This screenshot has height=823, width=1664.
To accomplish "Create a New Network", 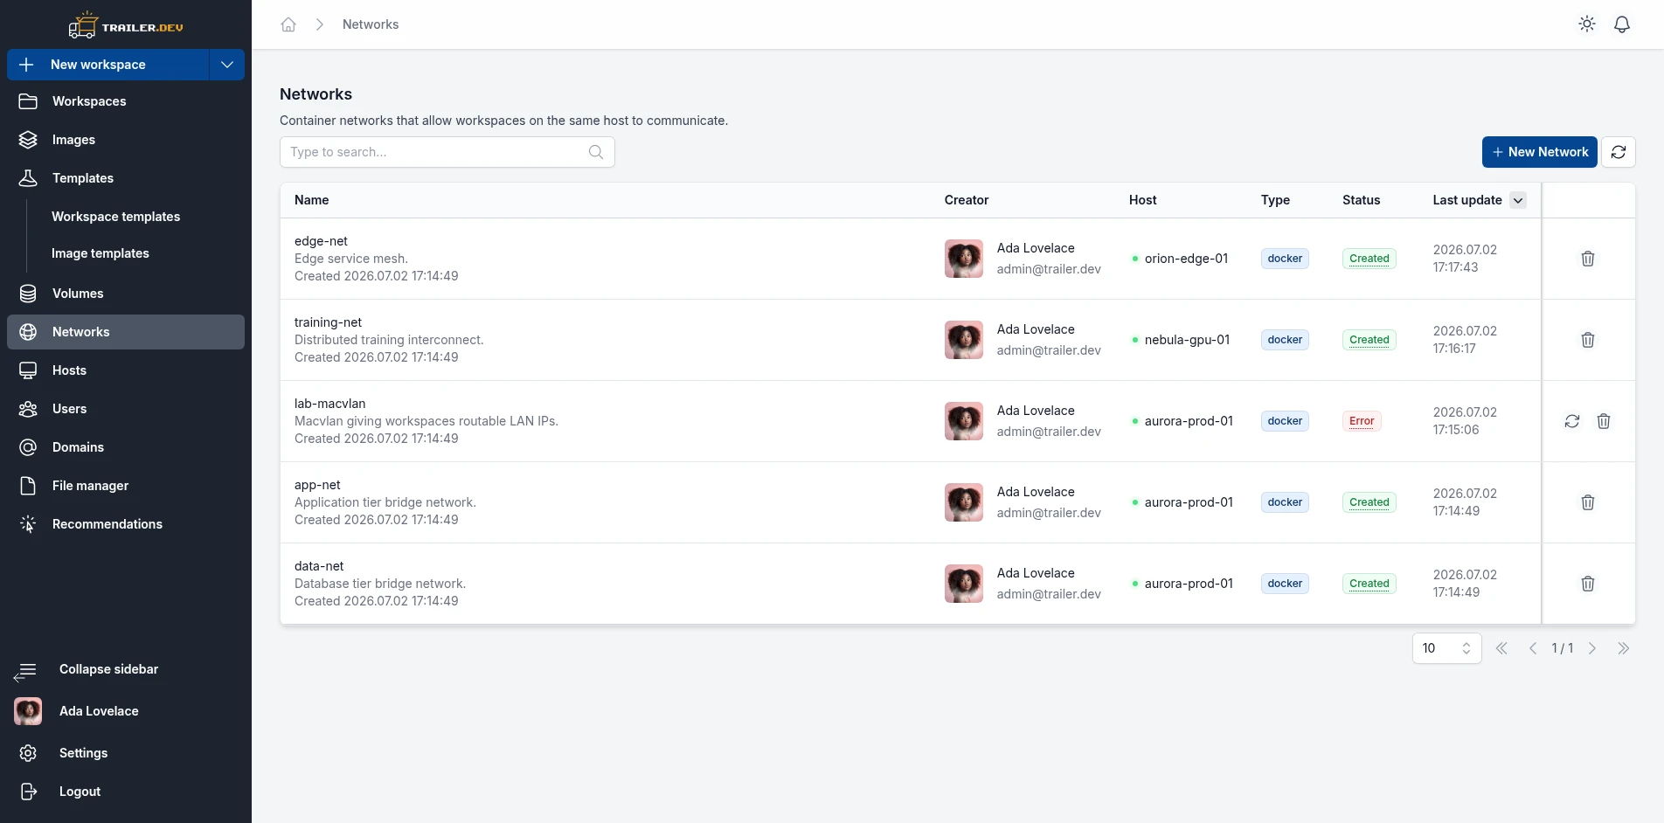I will pyautogui.click(x=1540, y=152).
